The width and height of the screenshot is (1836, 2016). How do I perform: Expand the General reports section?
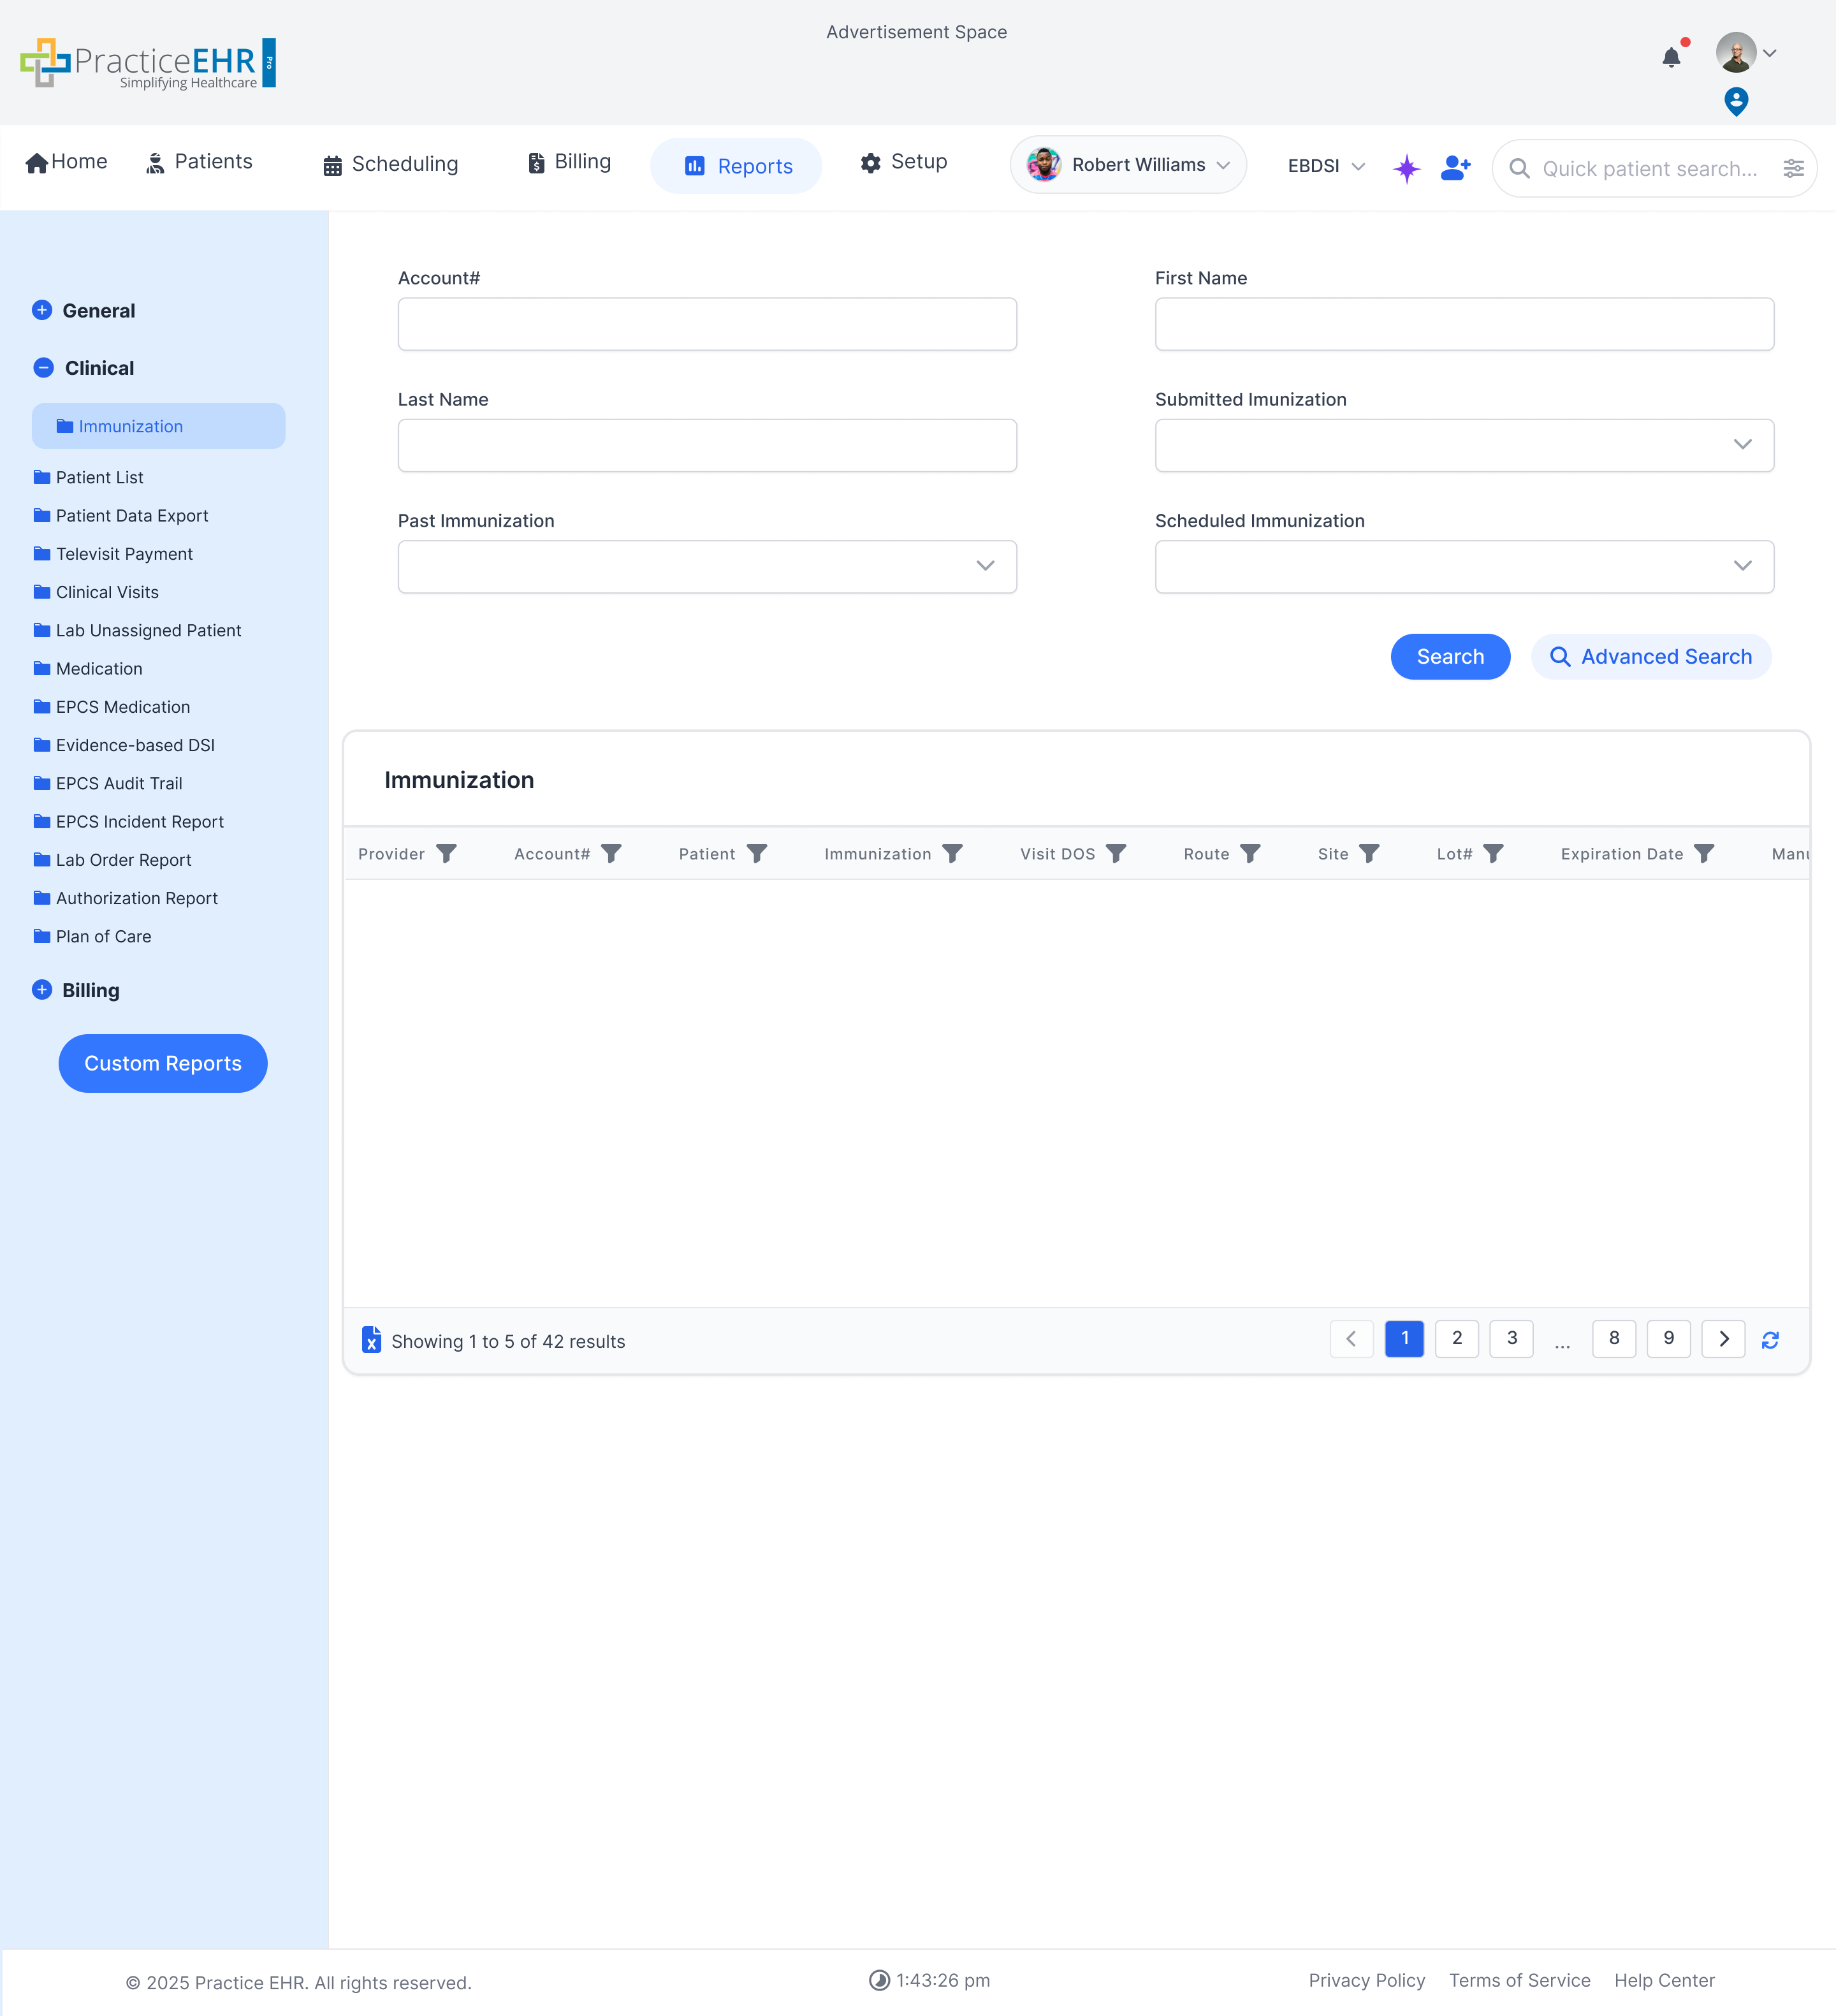(x=42, y=310)
